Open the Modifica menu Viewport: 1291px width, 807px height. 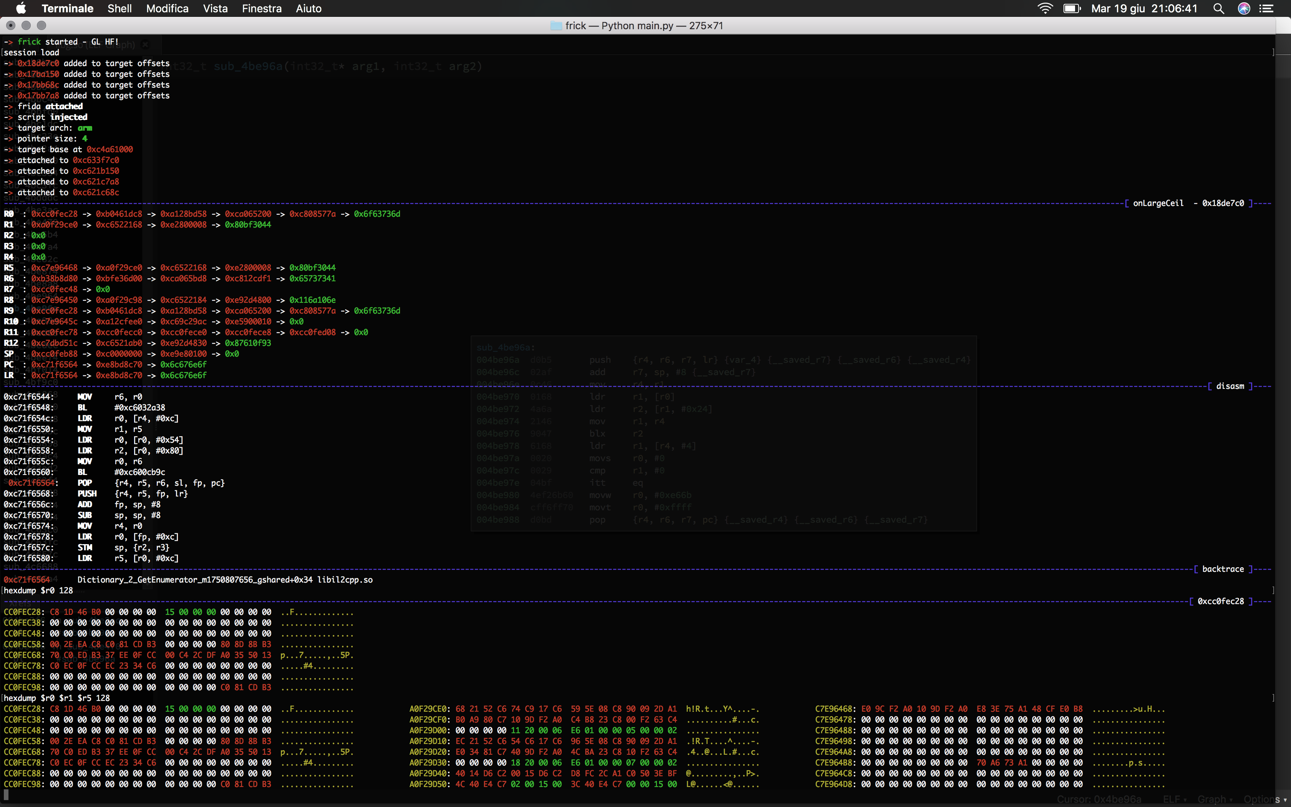[x=167, y=8]
